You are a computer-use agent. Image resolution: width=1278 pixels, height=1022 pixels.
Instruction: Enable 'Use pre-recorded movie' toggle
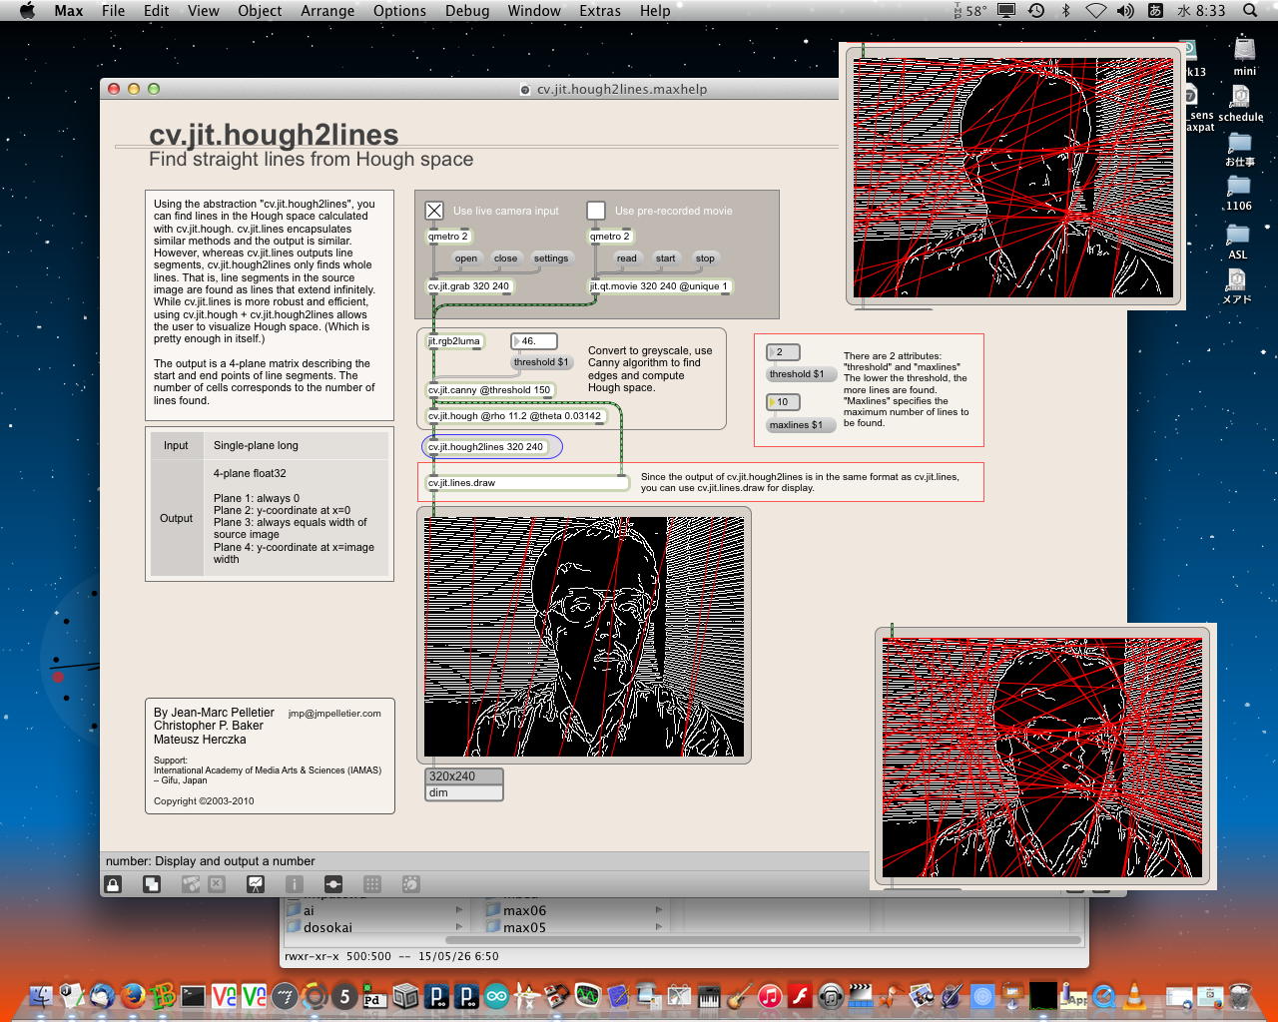596,211
